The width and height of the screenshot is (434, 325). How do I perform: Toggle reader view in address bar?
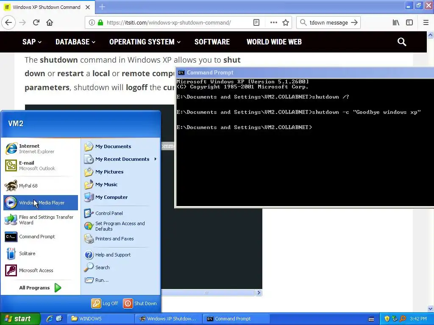pyautogui.click(x=256, y=22)
